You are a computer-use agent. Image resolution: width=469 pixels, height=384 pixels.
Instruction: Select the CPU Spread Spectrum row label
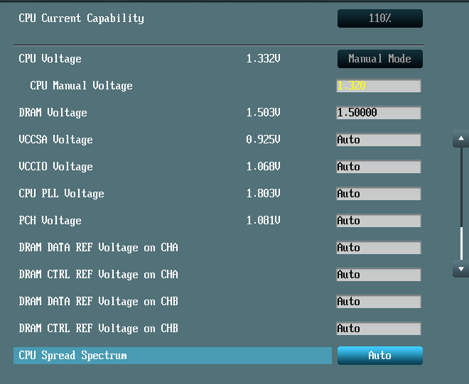(72, 356)
